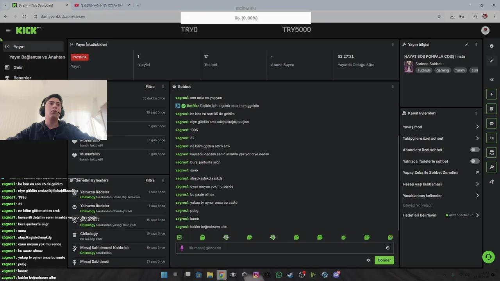Viewport: 500px width, 281px height.
Task: Edit stream info with pencil icon
Action: [x=466, y=44]
